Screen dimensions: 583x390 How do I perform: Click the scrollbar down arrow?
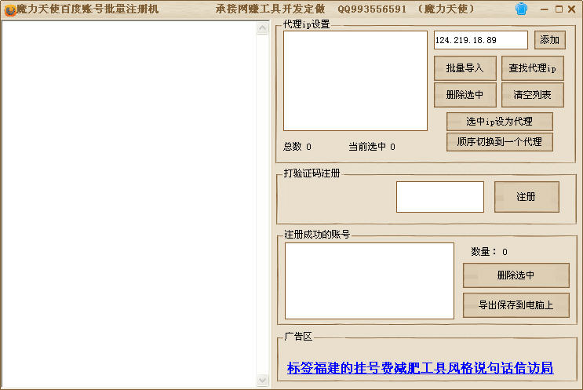pyautogui.click(x=263, y=380)
